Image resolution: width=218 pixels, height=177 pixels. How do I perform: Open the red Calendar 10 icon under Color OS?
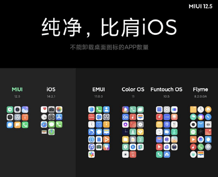(133, 154)
